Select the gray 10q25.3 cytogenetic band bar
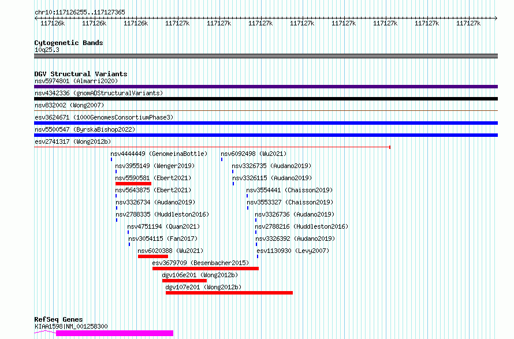Image resolution: width=514 pixels, height=339 pixels. tap(266, 56)
